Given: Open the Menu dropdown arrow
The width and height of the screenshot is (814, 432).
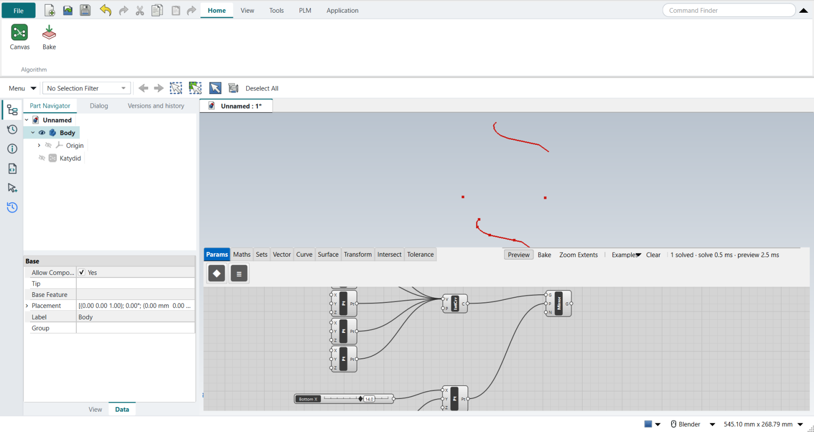Looking at the screenshot, I should 34,88.
